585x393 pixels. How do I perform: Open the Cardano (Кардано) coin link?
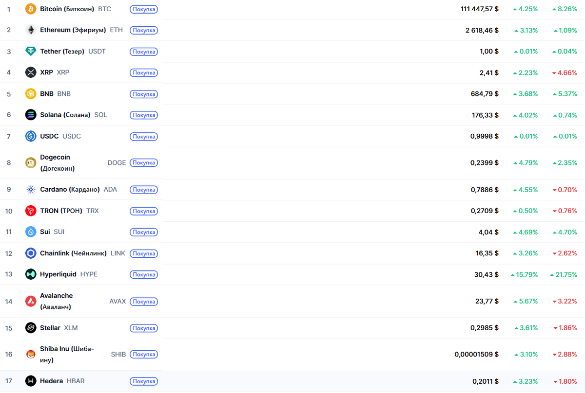[x=70, y=189]
